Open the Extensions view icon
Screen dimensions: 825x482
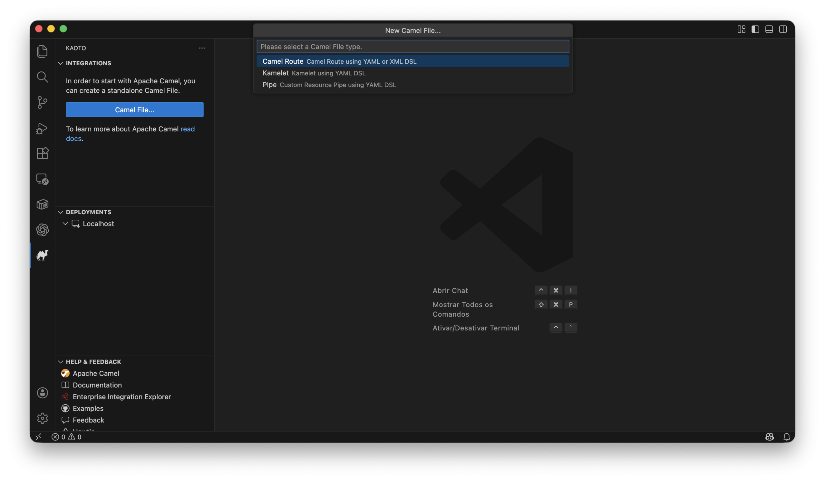tap(42, 153)
